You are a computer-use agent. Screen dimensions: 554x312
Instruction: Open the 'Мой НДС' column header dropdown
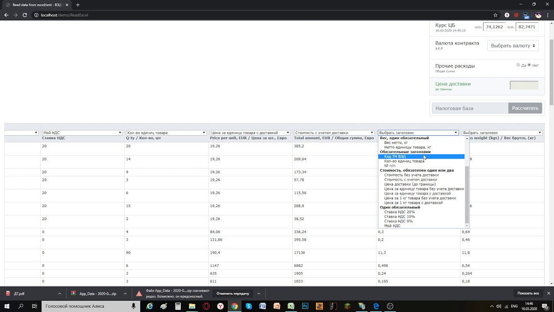point(82,133)
